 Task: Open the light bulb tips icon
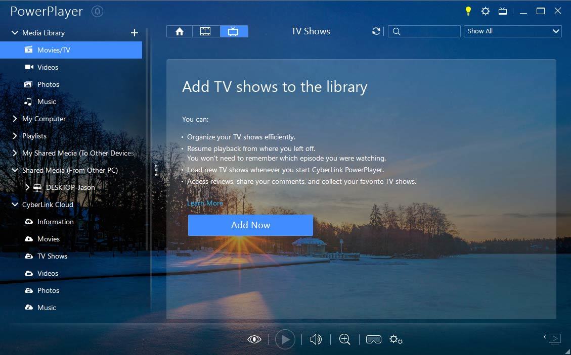468,11
